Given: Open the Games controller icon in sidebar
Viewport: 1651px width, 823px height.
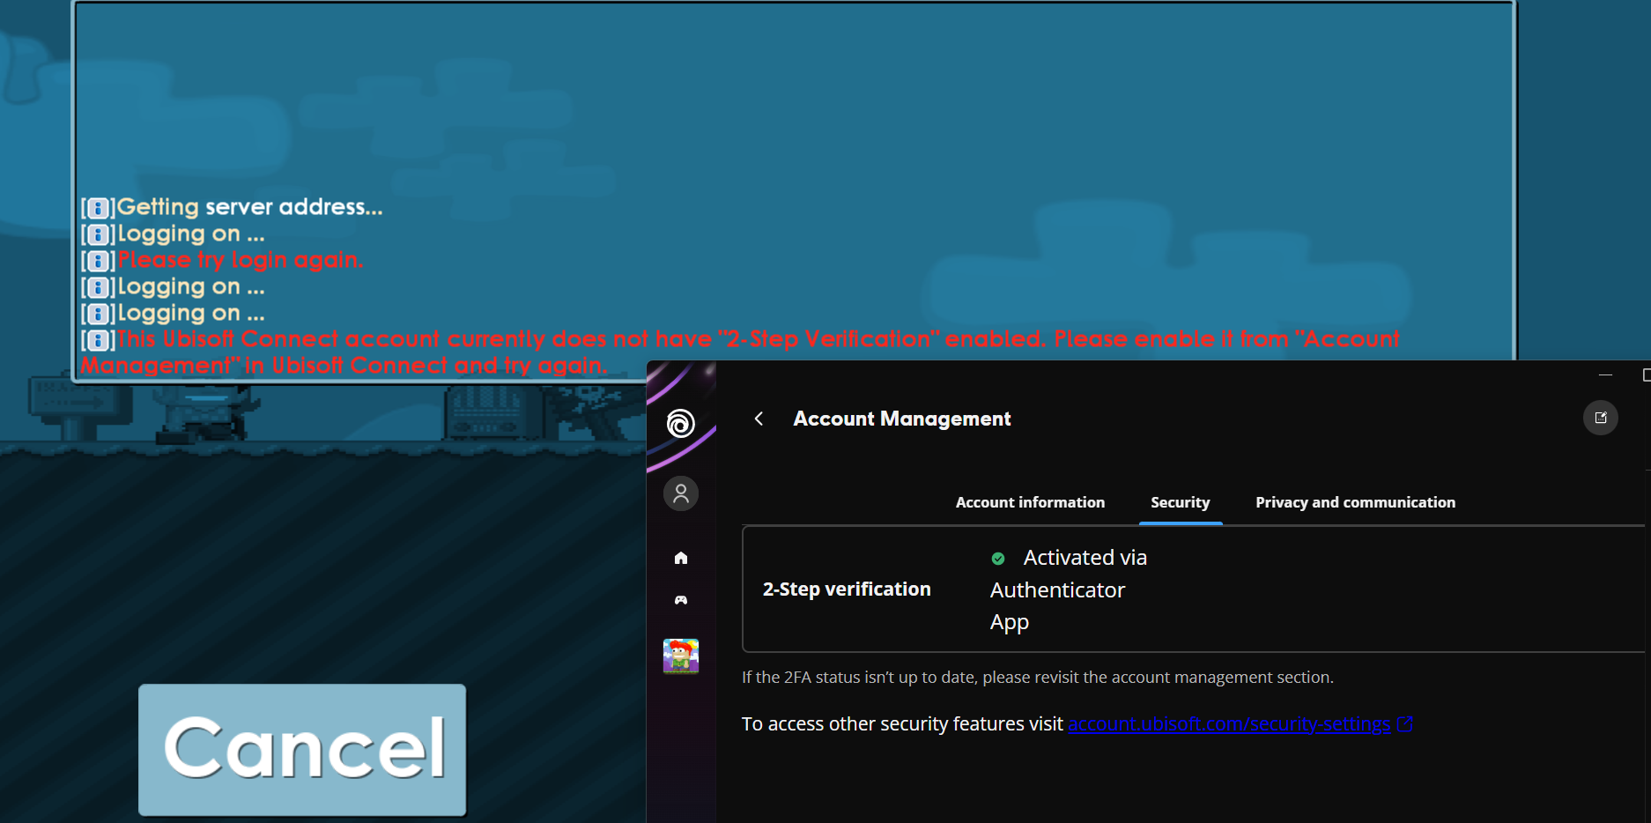Looking at the screenshot, I should [x=681, y=600].
